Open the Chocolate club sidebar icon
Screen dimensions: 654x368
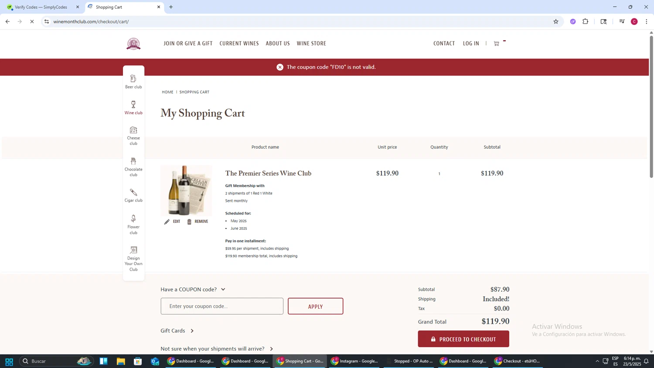pos(133,167)
